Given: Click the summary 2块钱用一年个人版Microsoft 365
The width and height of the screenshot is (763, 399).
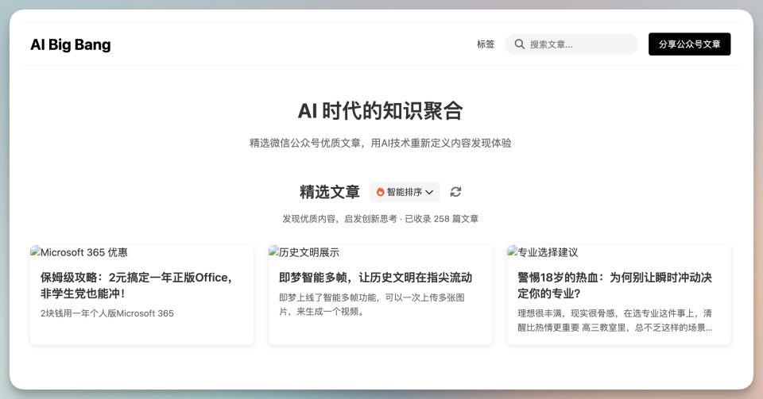Looking at the screenshot, I should pyautogui.click(x=107, y=313).
